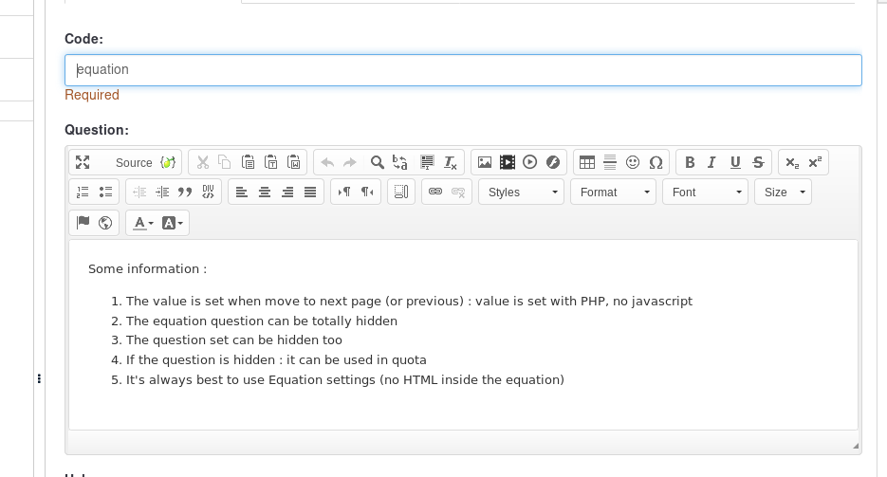
Task: Click the Code input field
Action: [x=463, y=70]
